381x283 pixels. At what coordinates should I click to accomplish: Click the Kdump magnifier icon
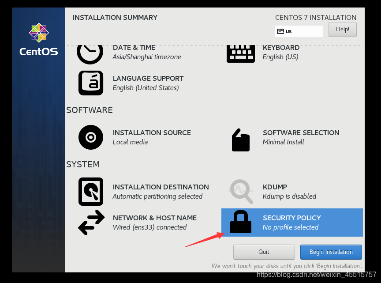[x=241, y=192]
